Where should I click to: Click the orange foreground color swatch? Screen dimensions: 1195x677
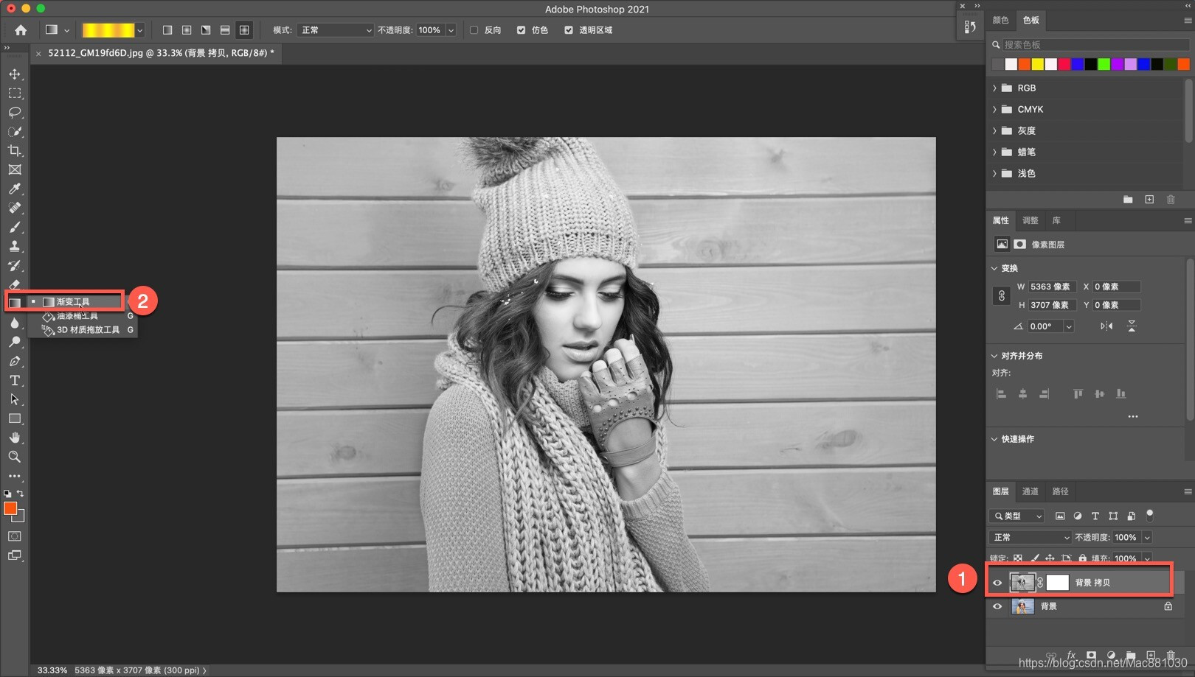[10, 508]
